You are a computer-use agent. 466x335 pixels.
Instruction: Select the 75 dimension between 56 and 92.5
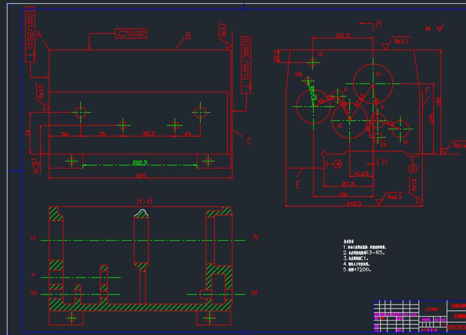point(101,134)
